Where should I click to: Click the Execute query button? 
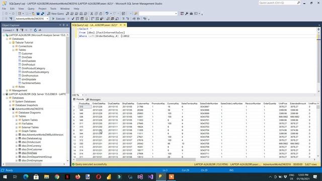click(58, 19)
